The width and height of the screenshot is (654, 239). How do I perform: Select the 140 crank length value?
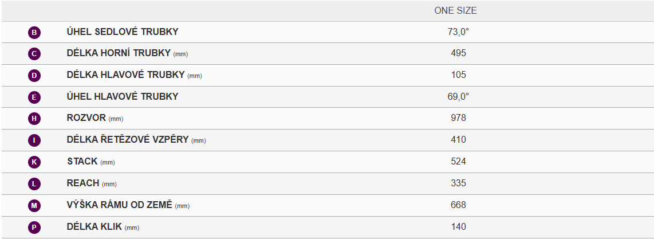[x=458, y=227]
